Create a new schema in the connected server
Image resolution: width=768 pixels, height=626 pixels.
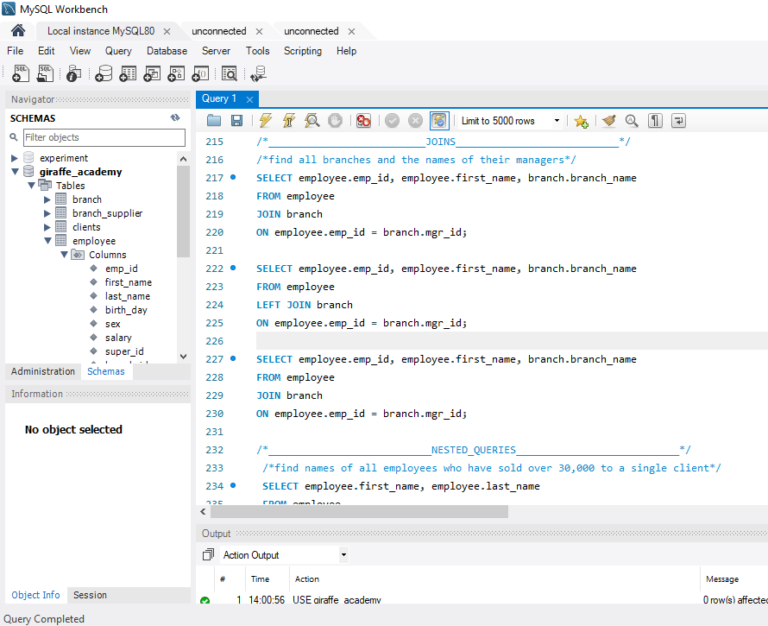(103, 73)
